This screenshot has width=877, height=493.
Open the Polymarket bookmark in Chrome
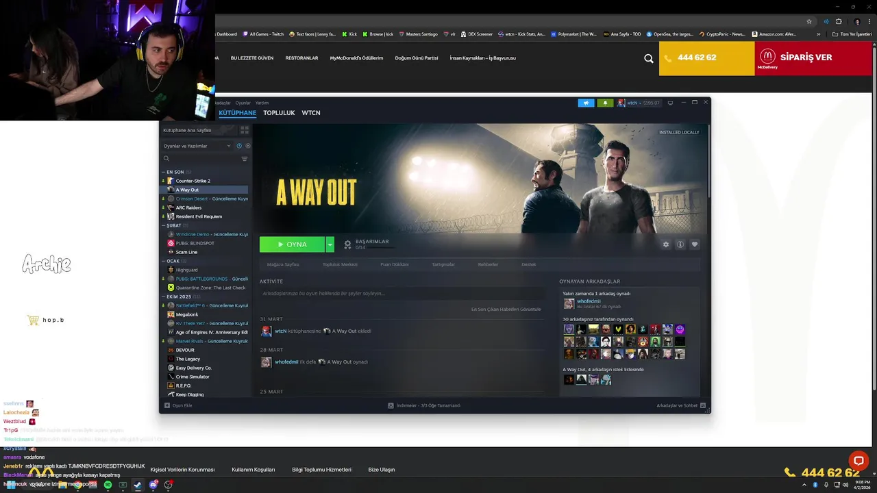[x=573, y=34]
